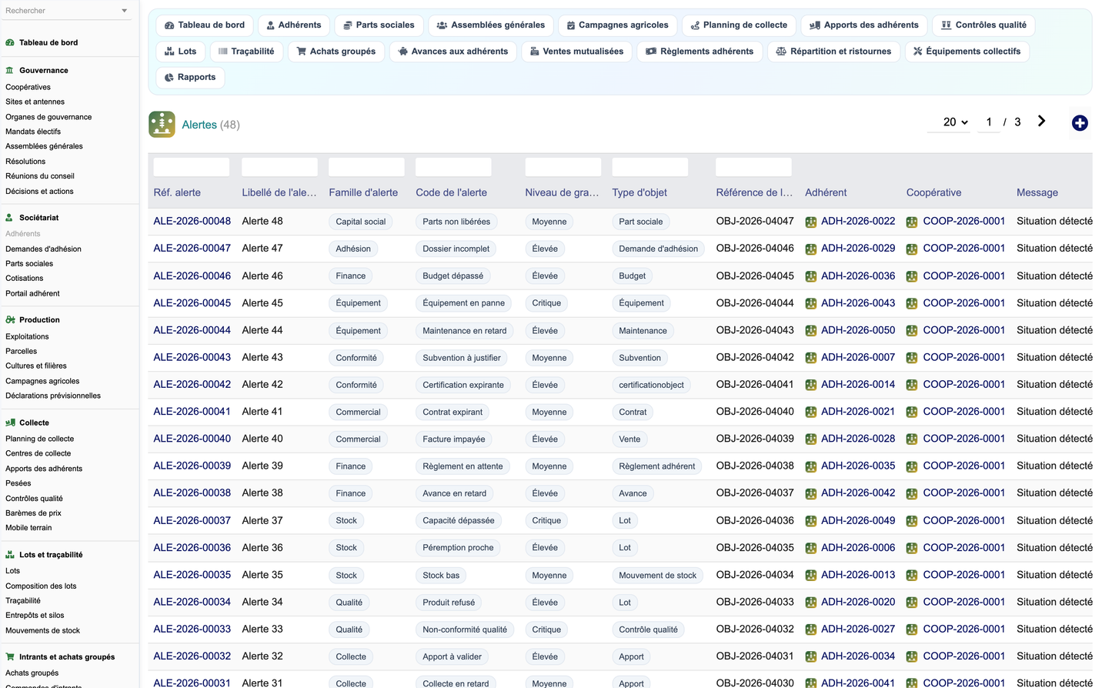This screenshot has height=688, width=1112.
Task: Click adherent icon beside ADH-2026-0049
Action: coord(810,521)
